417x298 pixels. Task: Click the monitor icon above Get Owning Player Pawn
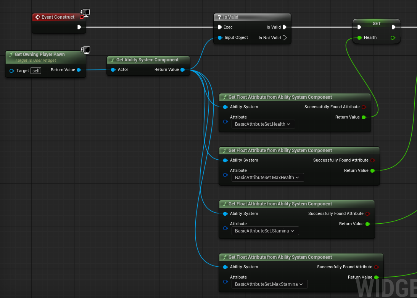click(x=85, y=50)
